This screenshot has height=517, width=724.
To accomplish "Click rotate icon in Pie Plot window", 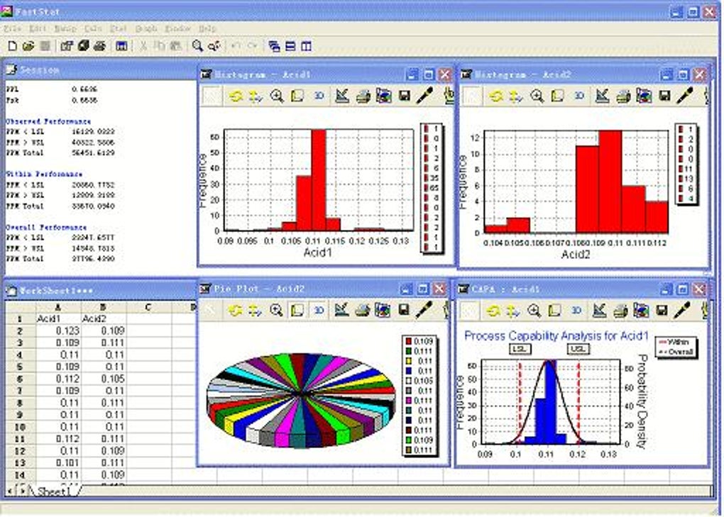I will click(x=235, y=311).
